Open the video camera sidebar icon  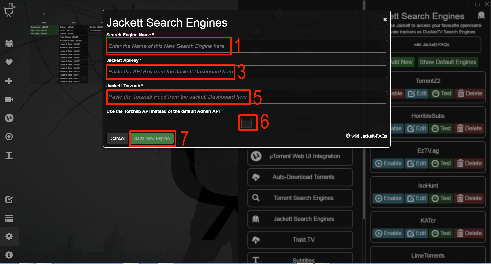(x=9, y=99)
